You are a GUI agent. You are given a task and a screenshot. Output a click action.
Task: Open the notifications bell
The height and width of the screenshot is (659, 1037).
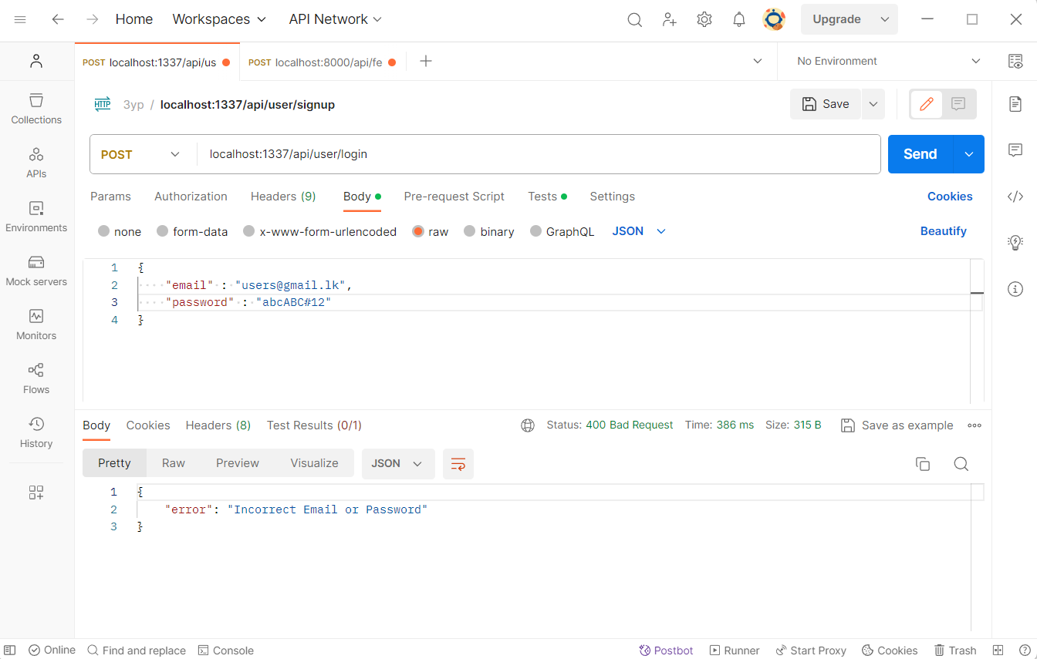point(739,20)
